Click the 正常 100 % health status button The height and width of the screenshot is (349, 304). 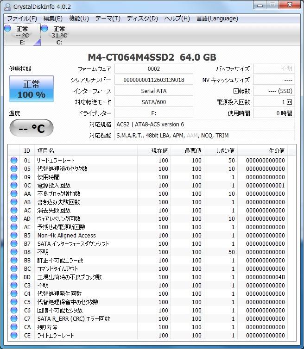[x=32, y=89]
